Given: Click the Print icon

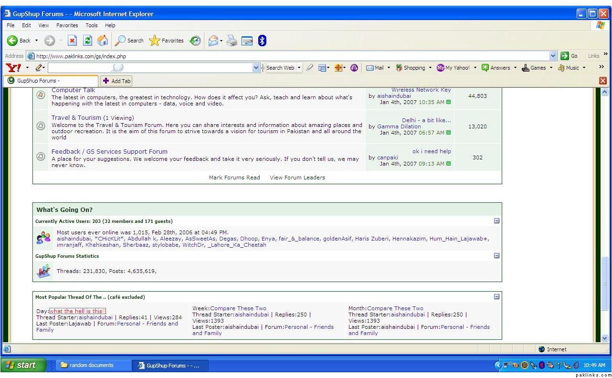Looking at the screenshot, I should click(x=232, y=41).
